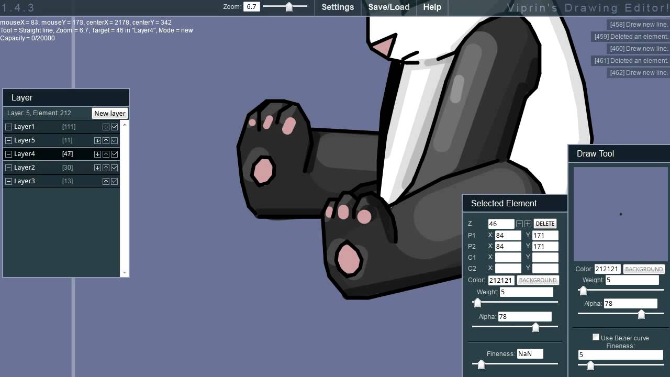
Task: Open the Settings menu
Action: pos(337,7)
